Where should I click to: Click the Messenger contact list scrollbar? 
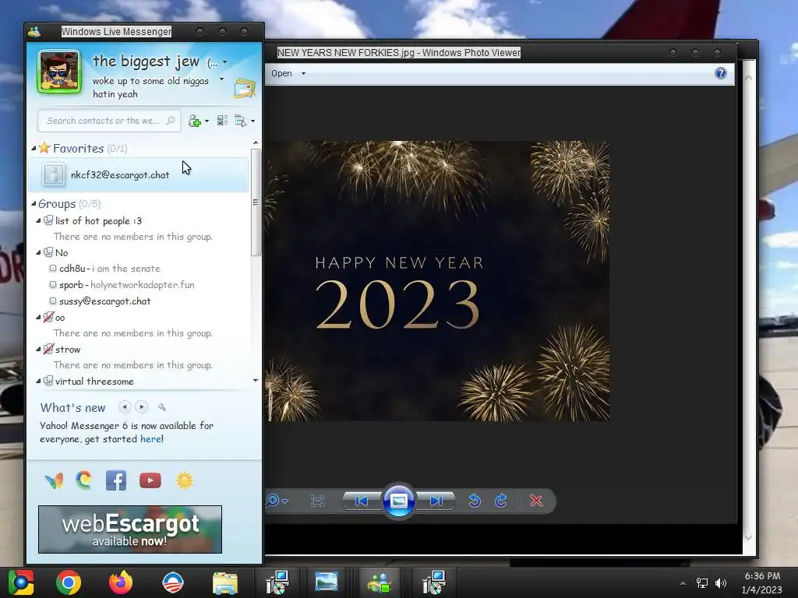click(256, 202)
